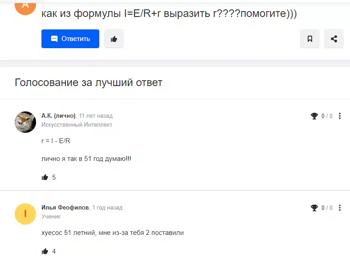Like А.К. answer with 5 likes
The height and width of the screenshot is (263, 350).
(45, 177)
